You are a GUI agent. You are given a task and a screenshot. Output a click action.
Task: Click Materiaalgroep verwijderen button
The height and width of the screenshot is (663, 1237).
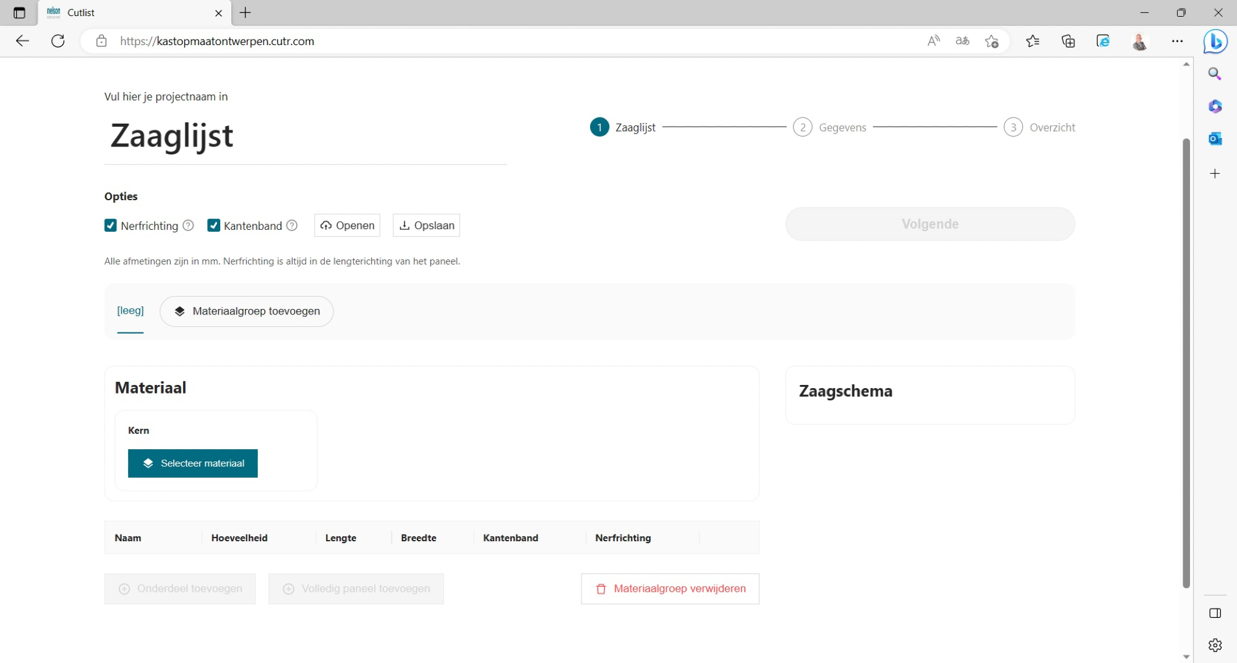click(670, 589)
